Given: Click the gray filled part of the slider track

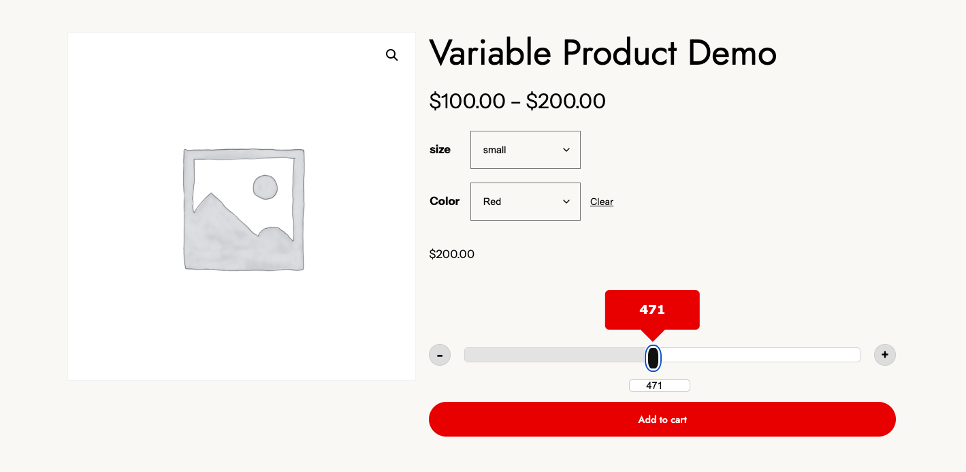Looking at the screenshot, I should [553, 355].
